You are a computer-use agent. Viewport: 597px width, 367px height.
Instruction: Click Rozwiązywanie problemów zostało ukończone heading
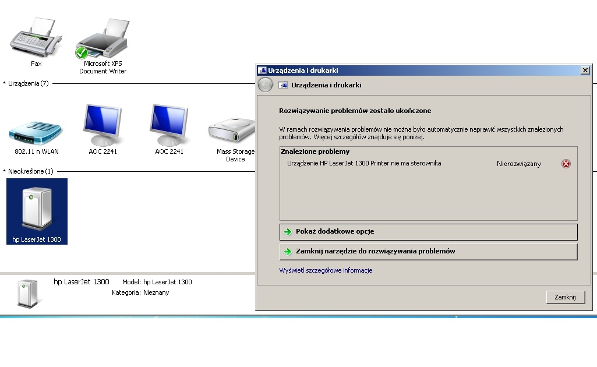point(355,111)
